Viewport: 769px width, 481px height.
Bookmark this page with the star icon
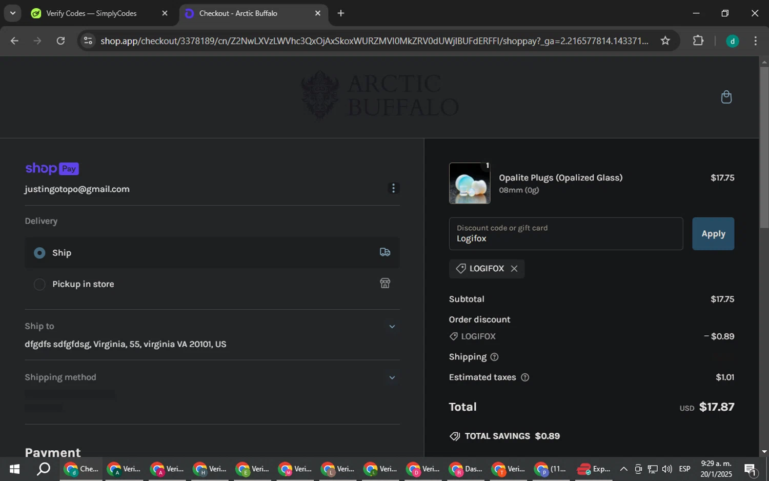click(665, 41)
